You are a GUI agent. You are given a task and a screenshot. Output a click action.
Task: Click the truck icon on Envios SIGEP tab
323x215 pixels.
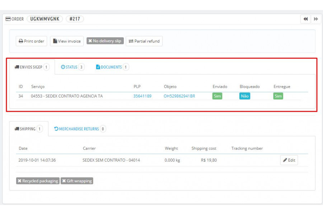click(17, 67)
